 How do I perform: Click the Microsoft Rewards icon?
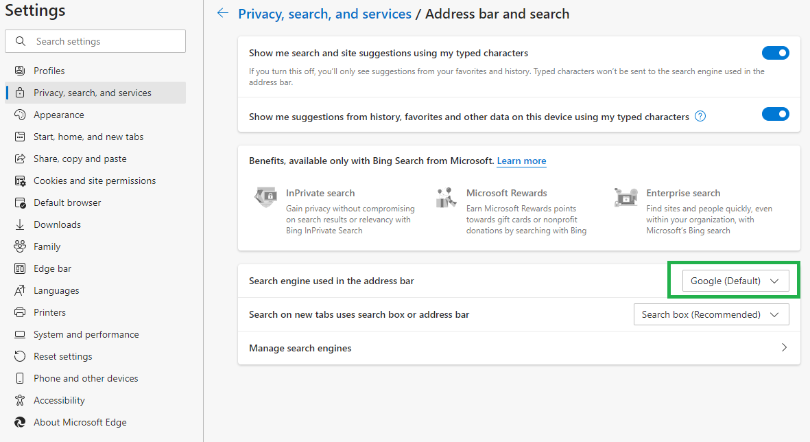coord(446,198)
